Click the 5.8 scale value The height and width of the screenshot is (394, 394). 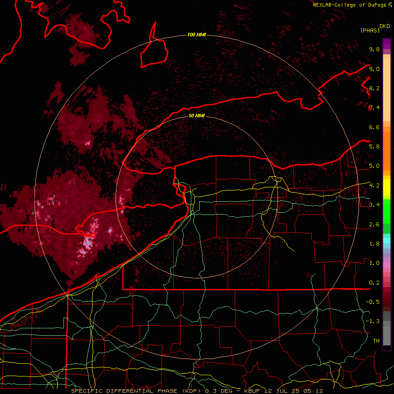[374, 147]
